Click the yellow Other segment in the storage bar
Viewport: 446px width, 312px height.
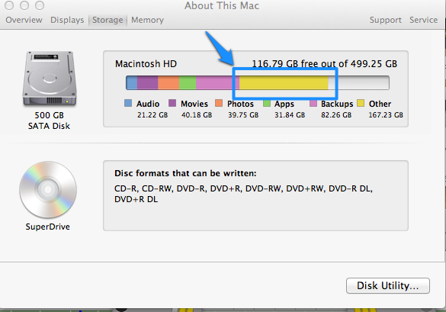pos(284,83)
